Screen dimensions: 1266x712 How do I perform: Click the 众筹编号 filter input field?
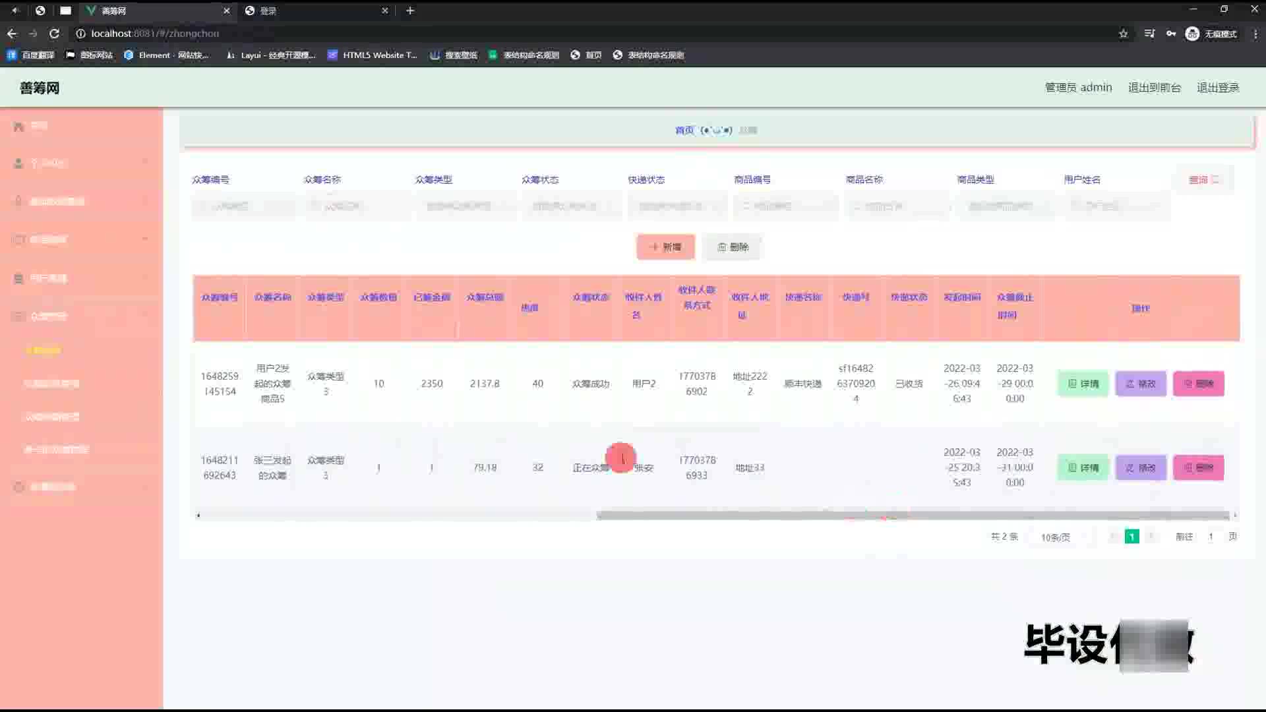[x=244, y=206]
